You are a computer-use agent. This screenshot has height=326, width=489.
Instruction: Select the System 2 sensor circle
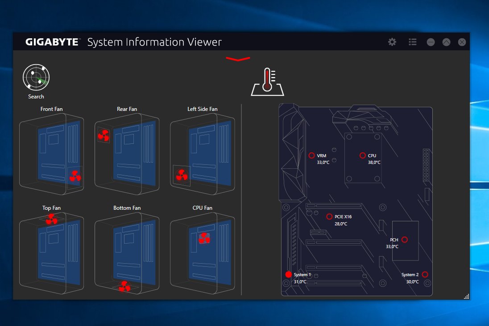point(425,274)
